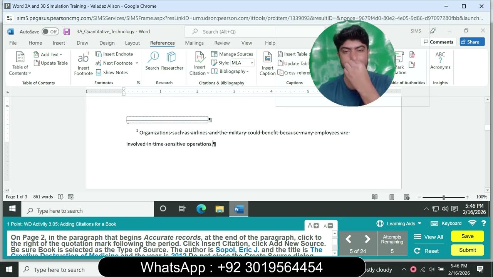Click View All questions
Screen dimensions: 493x277
(429, 237)
